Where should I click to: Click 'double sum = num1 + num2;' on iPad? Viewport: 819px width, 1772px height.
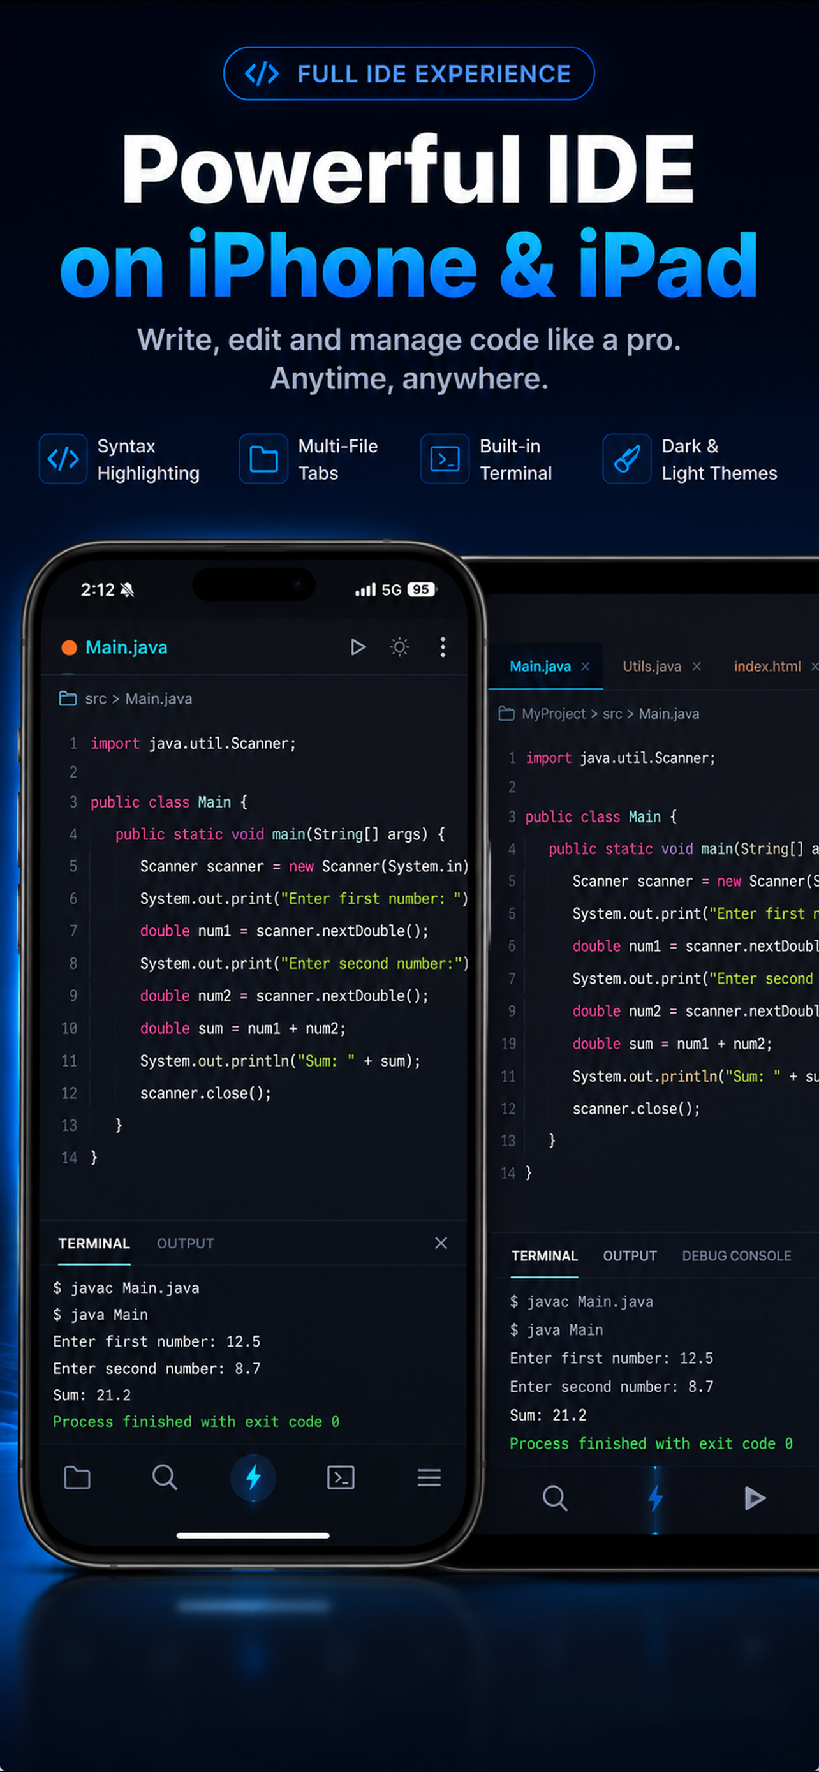[672, 1044]
